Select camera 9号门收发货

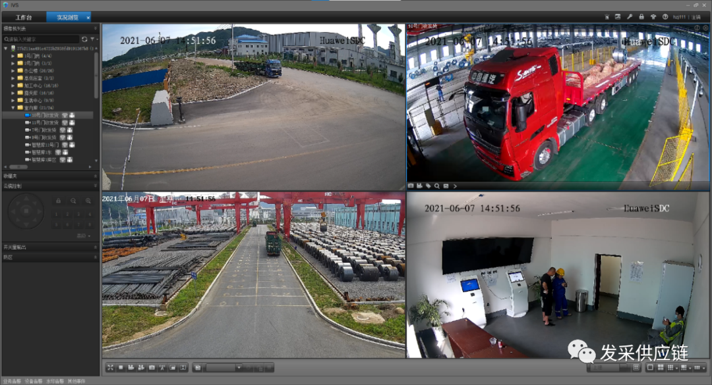pyautogui.click(x=44, y=138)
